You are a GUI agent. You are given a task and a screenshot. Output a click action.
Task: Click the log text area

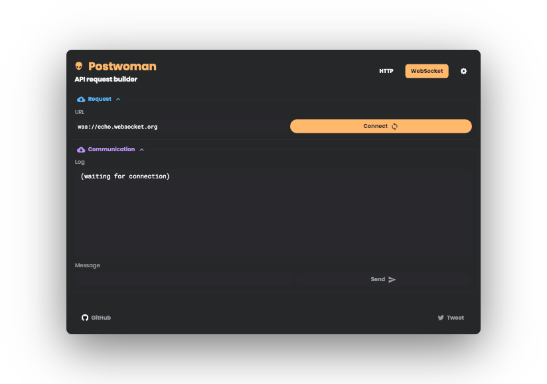point(273,214)
